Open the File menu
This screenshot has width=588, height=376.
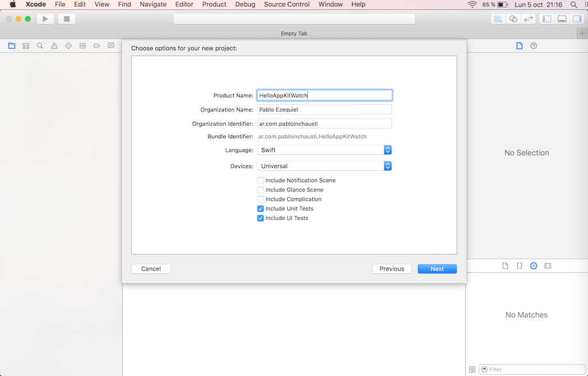point(60,5)
